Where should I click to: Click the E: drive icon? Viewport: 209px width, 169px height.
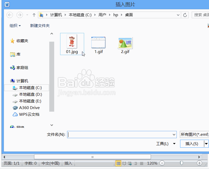(x=15, y=102)
